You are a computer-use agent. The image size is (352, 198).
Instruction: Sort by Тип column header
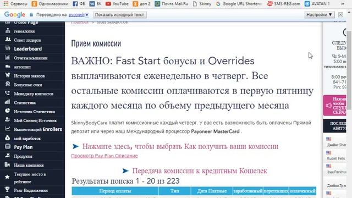175,191
